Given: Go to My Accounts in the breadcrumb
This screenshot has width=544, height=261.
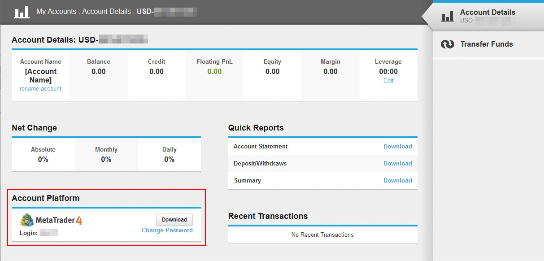Looking at the screenshot, I should click(x=56, y=12).
